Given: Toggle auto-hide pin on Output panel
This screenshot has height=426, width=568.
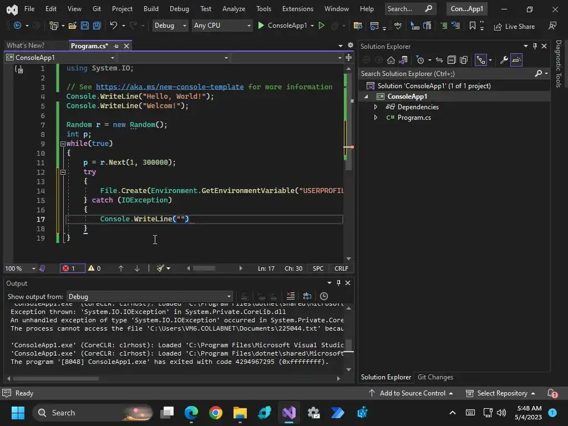Looking at the screenshot, I should point(338,283).
